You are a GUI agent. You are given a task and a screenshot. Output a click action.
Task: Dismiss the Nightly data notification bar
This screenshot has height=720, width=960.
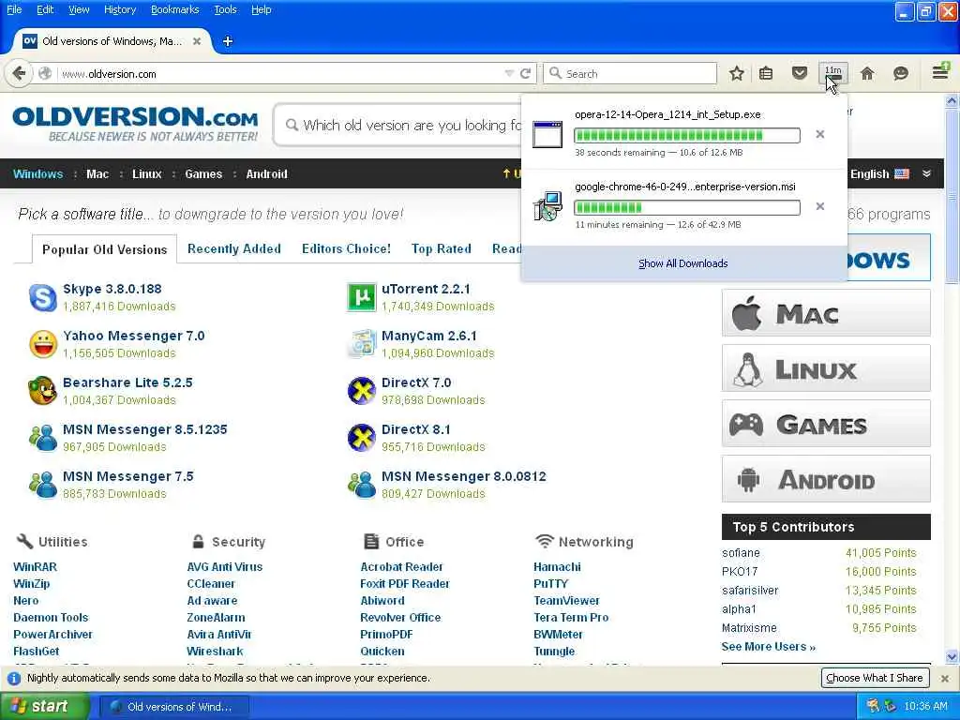tap(945, 679)
